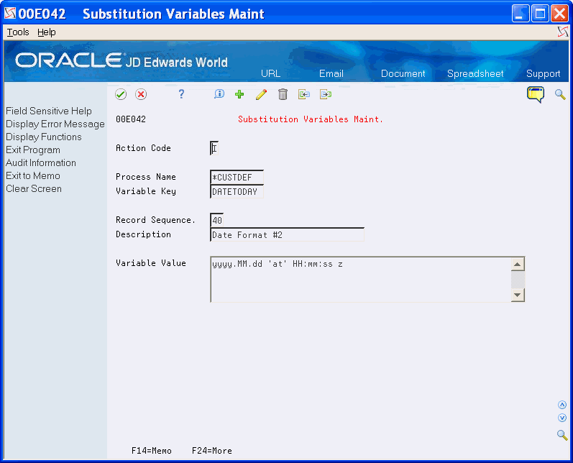Click the trash can Delete icon

[283, 94]
